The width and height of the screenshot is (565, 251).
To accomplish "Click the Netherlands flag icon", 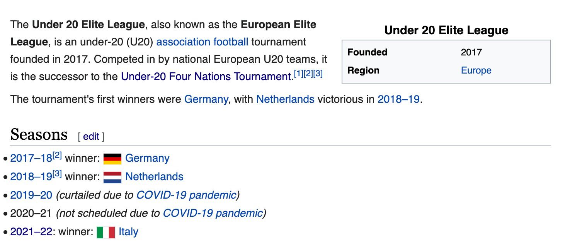I will click(112, 177).
